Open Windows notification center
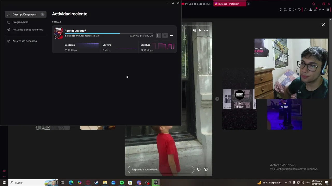Screen dimensions: 332x186 tap(327, 183)
